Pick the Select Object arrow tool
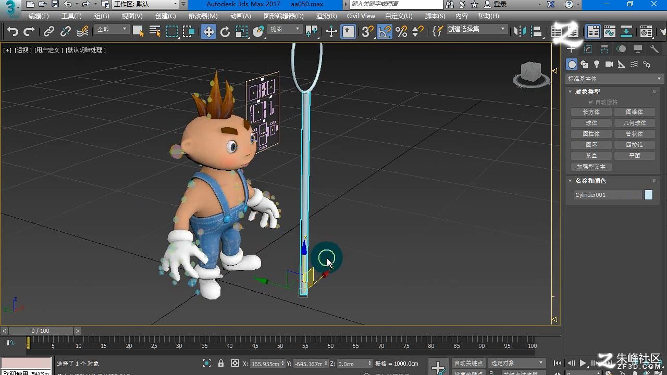 click(x=138, y=32)
